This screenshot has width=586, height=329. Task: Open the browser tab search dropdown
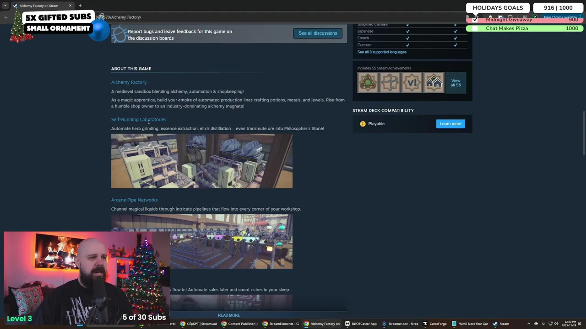pos(5,5)
